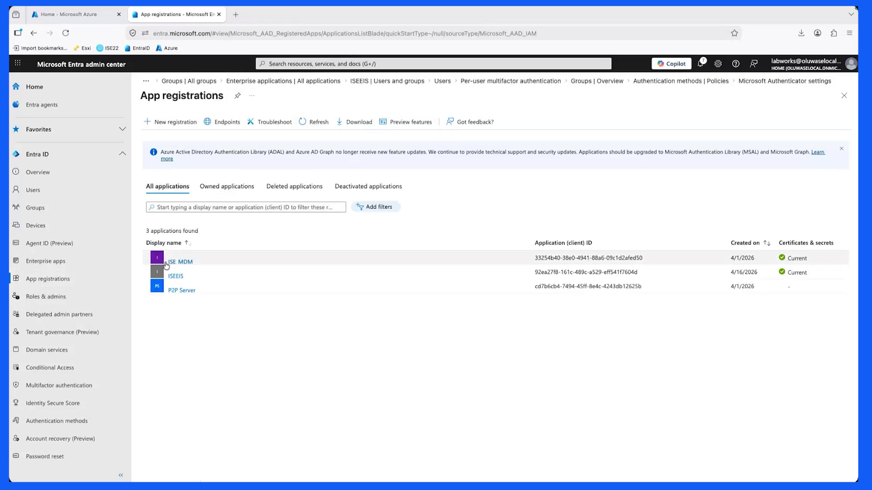Pin the App registrations blade
Screen dimensions: 872x490
pos(238,96)
